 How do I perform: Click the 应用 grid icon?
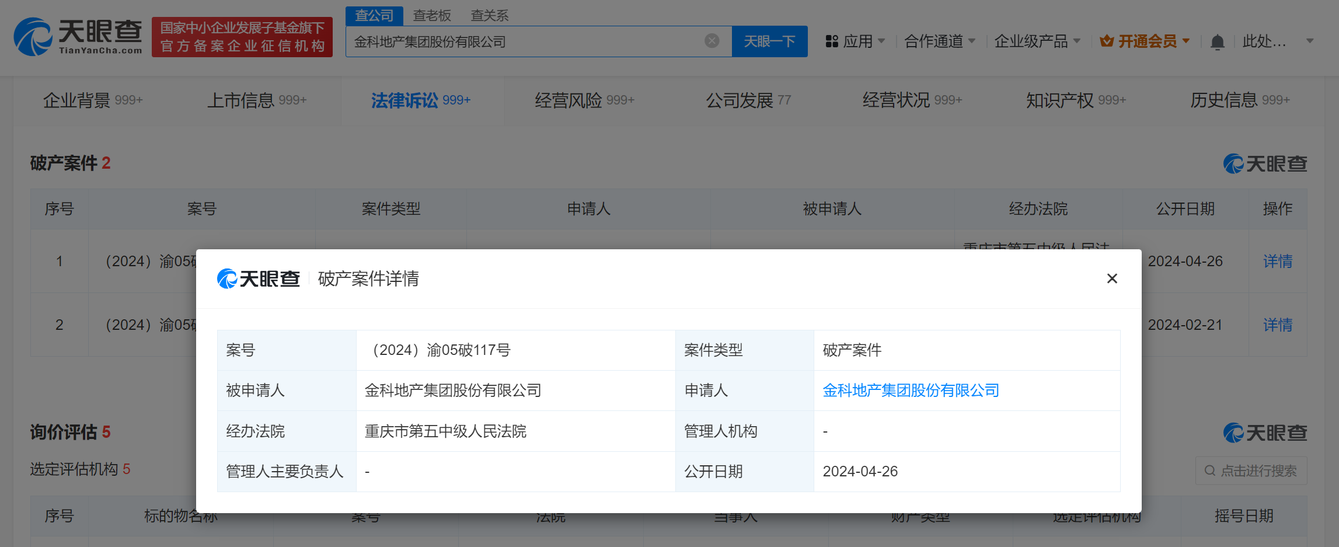832,41
